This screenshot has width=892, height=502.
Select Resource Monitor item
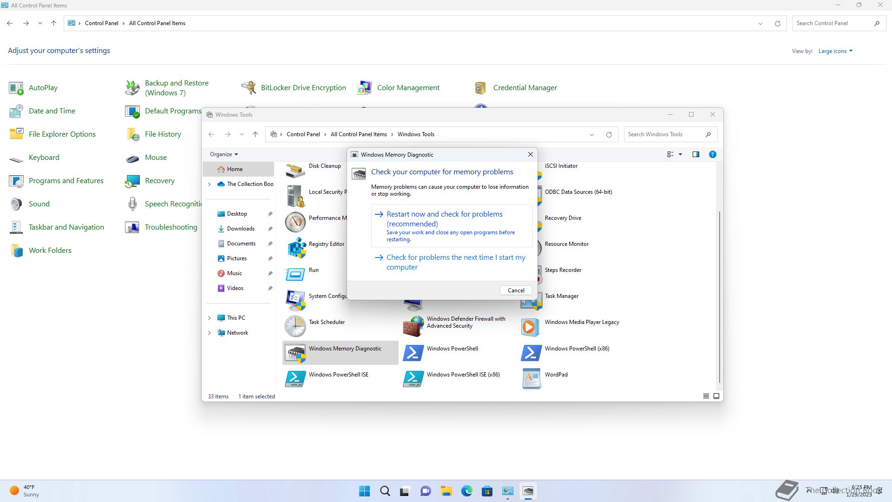(566, 244)
